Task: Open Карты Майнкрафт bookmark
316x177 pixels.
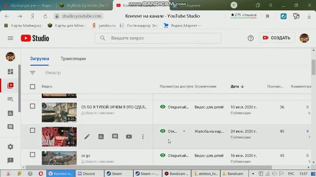Action: tap(23, 26)
